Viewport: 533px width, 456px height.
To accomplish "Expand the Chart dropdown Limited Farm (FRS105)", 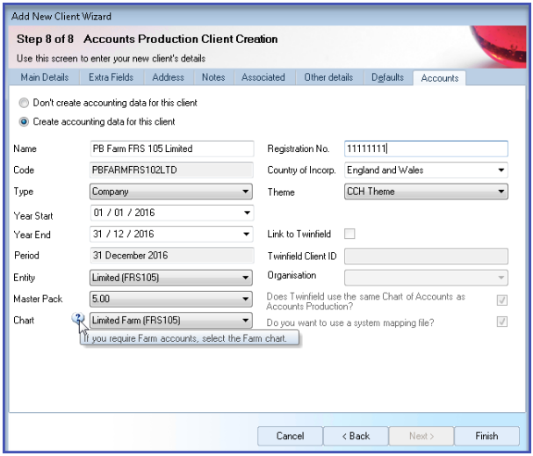I will coord(171,321).
